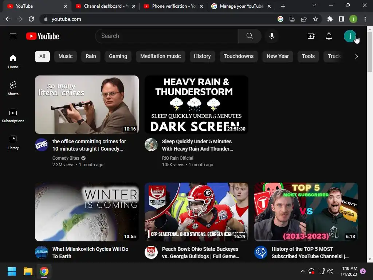
Task: Click the YouTube logo
Action: tap(43, 36)
